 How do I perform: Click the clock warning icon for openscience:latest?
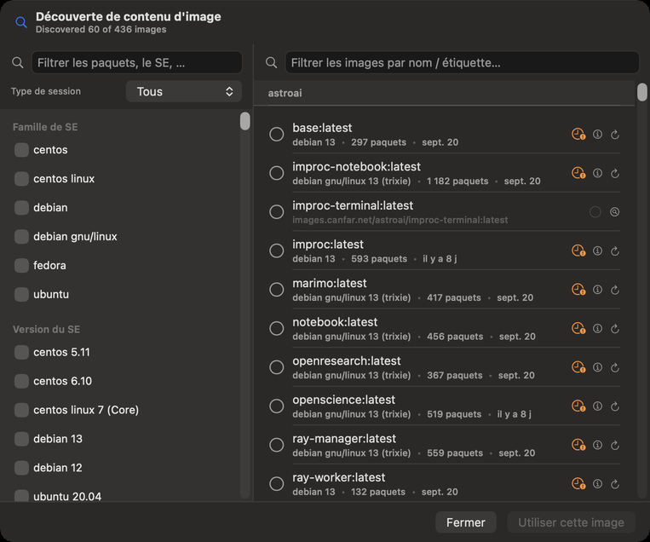tap(578, 406)
